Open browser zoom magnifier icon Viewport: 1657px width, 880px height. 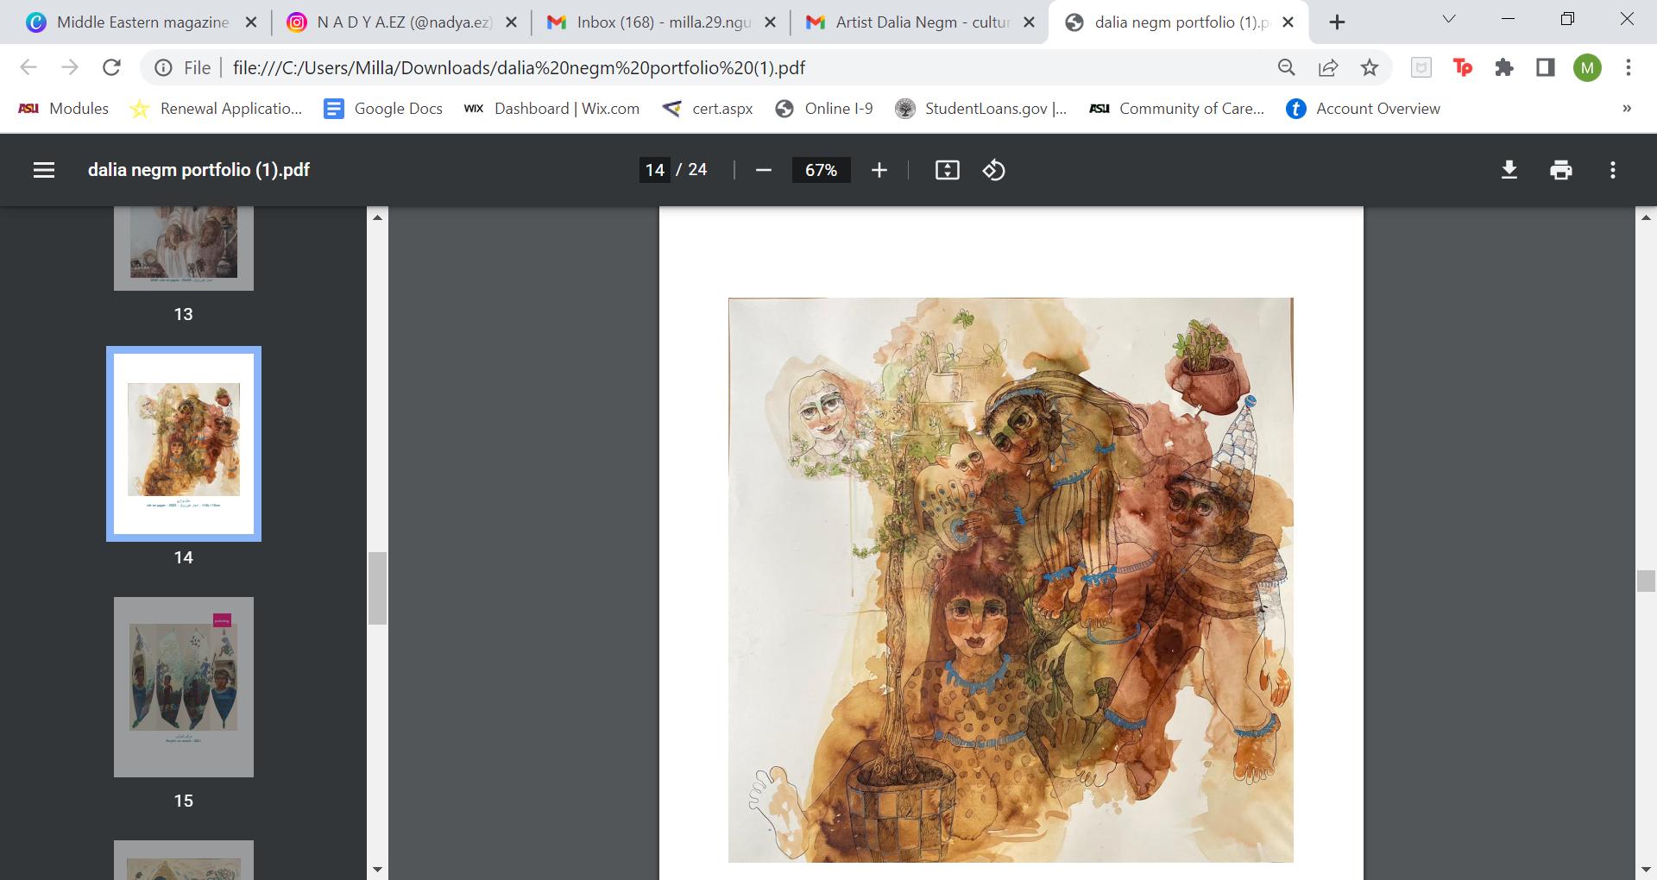pos(1287,67)
